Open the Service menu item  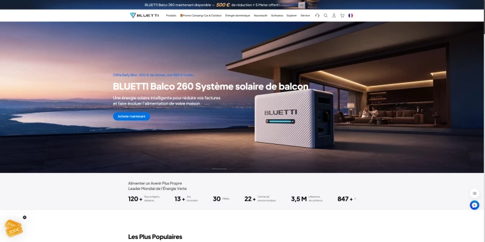click(305, 16)
